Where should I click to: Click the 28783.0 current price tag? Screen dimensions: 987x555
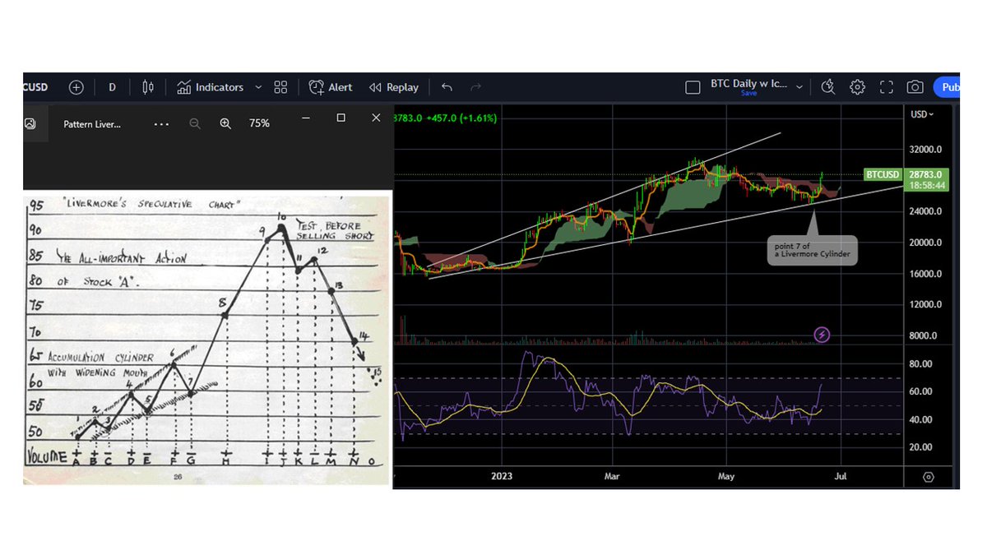[x=927, y=175]
